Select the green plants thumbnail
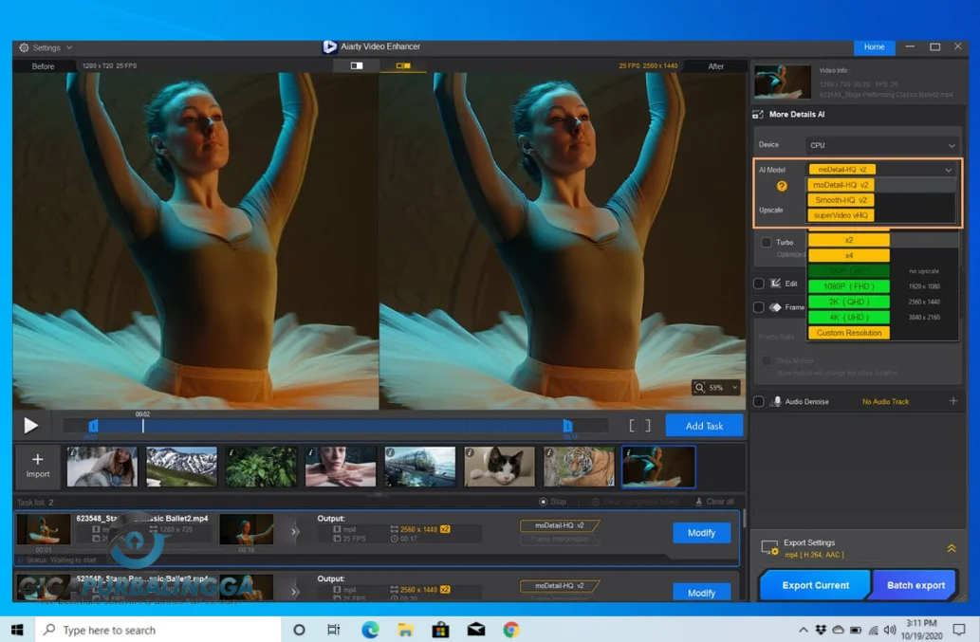This screenshot has height=642, width=980. (261, 467)
